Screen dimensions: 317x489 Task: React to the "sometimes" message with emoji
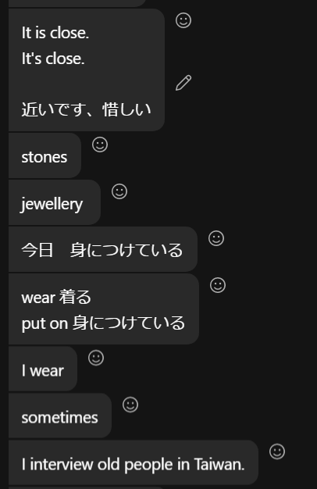pyautogui.click(x=130, y=405)
